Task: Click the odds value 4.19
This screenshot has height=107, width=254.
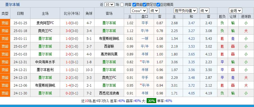Action: 208,93
